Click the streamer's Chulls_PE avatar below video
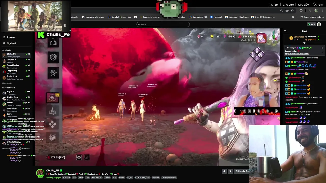 (x=40, y=173)
